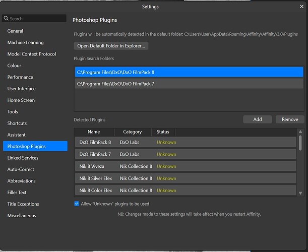
Task: Select the Tools settings category
Action: tap(13, 112)
